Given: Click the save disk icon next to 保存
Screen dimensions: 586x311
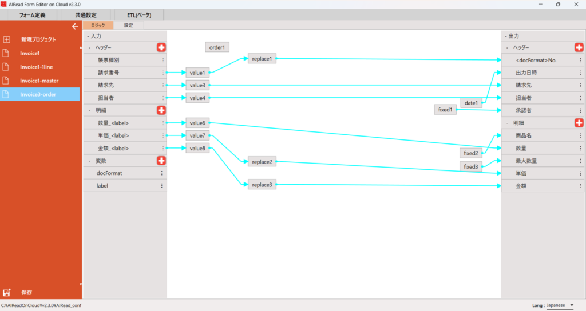Looking at the screenshot, I should (x=7, y=292).
